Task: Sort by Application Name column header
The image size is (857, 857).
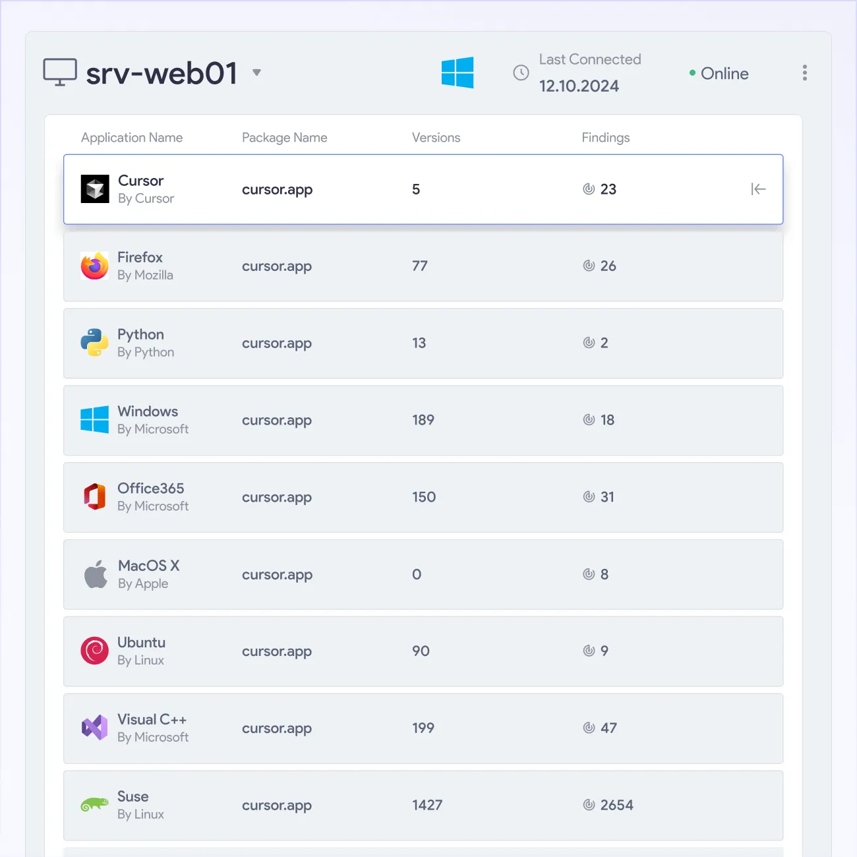Action: pyautogui.click(x=132, y=138)
